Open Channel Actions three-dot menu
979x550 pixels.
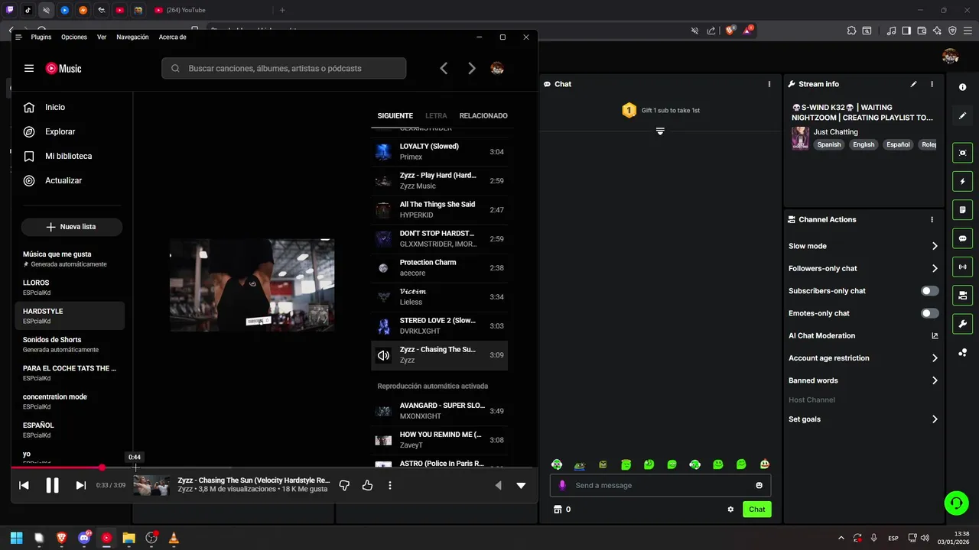coord(932,219)
